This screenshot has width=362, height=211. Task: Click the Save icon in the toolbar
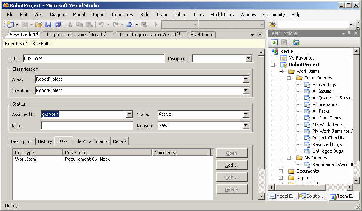click(x=48, y=25)
